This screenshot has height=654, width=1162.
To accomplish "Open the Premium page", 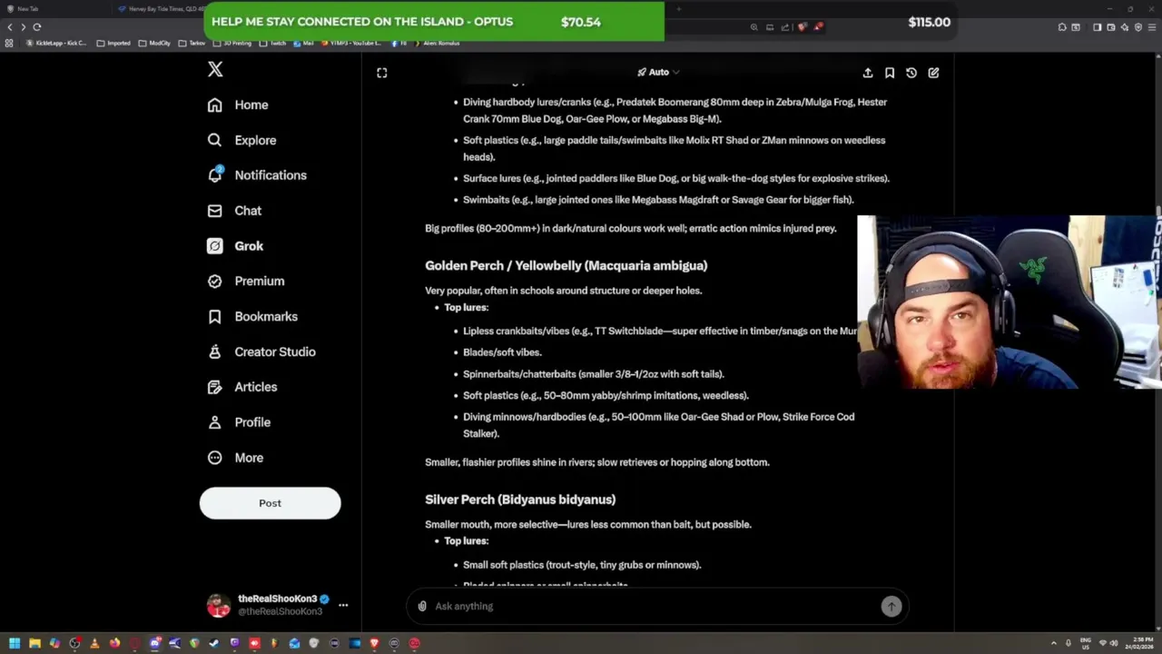I will [x=246, y=282].
